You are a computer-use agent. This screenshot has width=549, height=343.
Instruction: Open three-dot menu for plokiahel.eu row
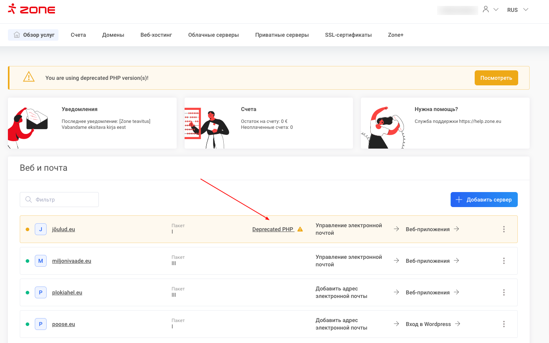504,292
